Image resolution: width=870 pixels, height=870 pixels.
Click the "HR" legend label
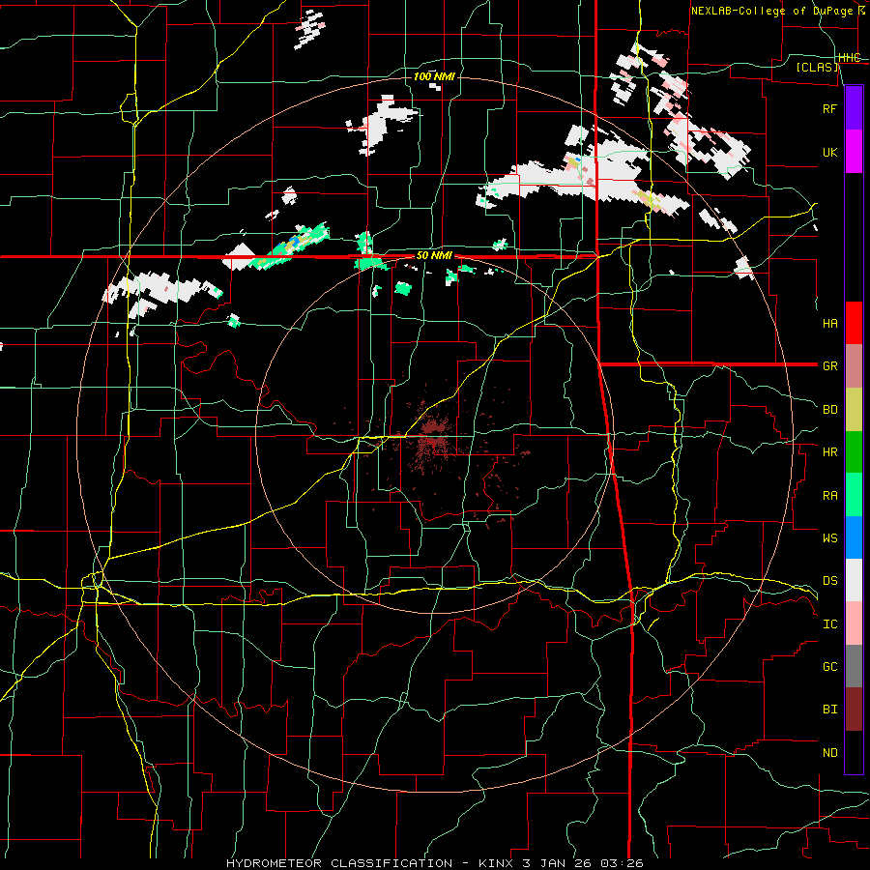[x=829, y=452]
